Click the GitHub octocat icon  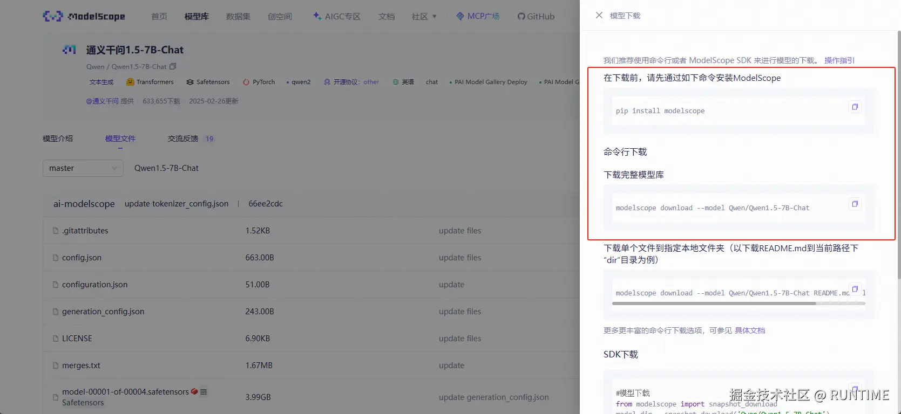521,16
